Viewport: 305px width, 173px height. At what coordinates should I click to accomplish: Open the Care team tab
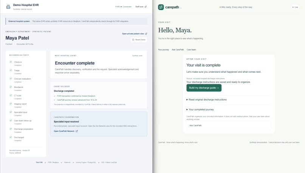click(191, 50)
